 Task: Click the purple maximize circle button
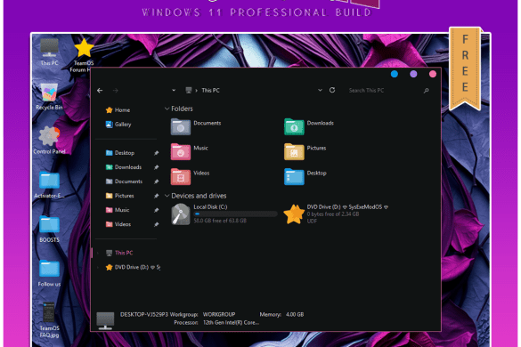coord(413,74)
